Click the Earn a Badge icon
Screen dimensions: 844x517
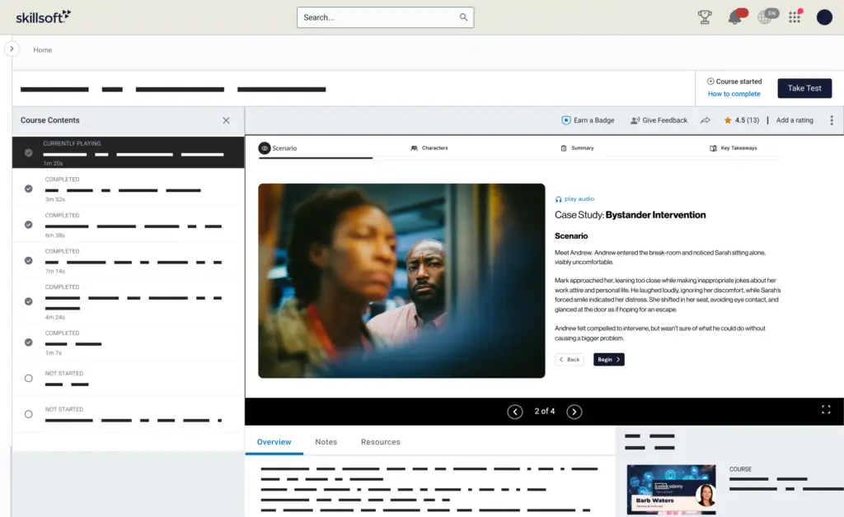click(x=566, y=120)
